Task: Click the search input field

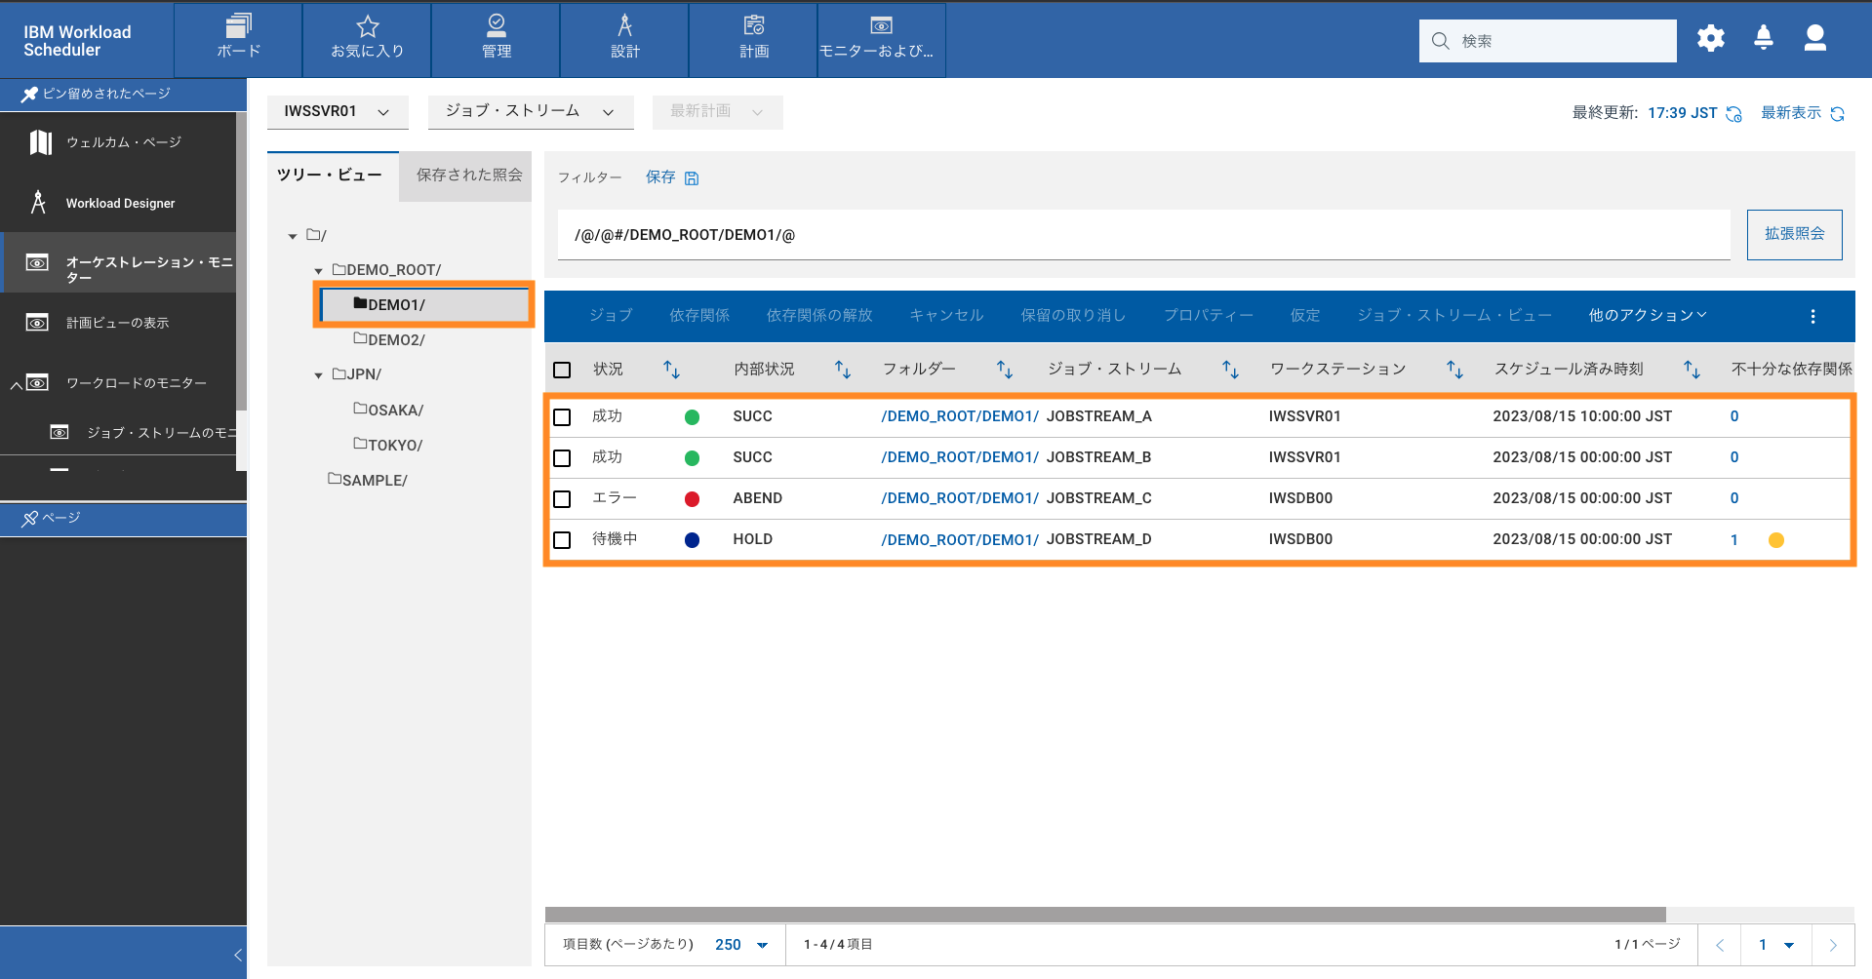Action: coord(1548,41)
